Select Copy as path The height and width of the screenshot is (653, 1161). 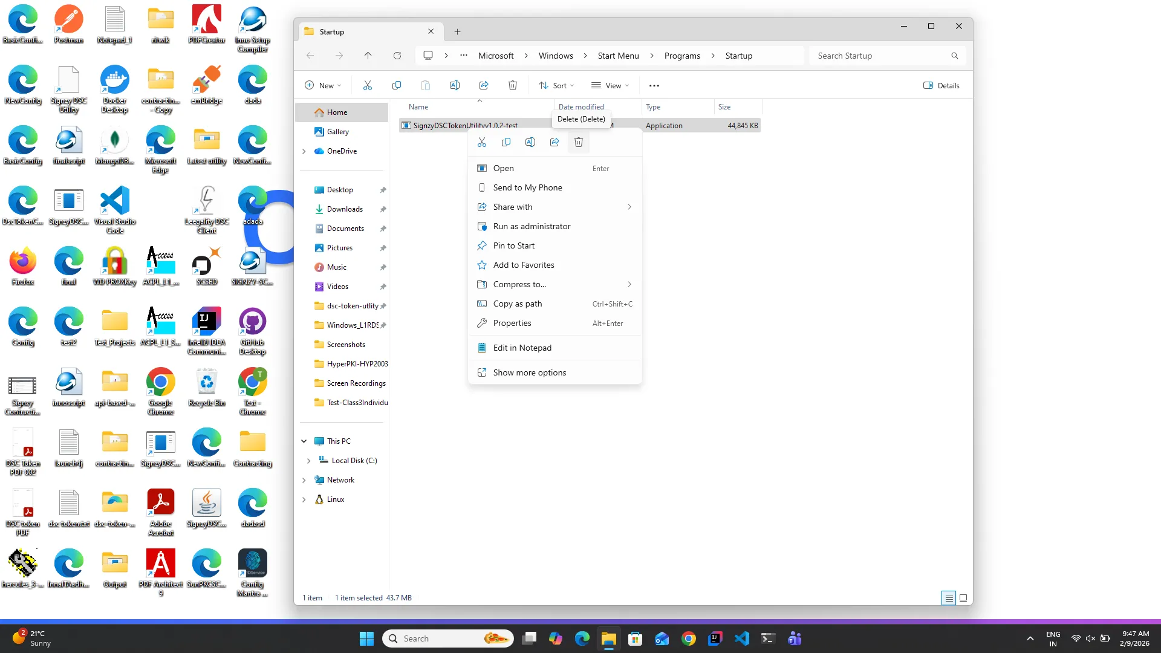[x=554, y=304]
